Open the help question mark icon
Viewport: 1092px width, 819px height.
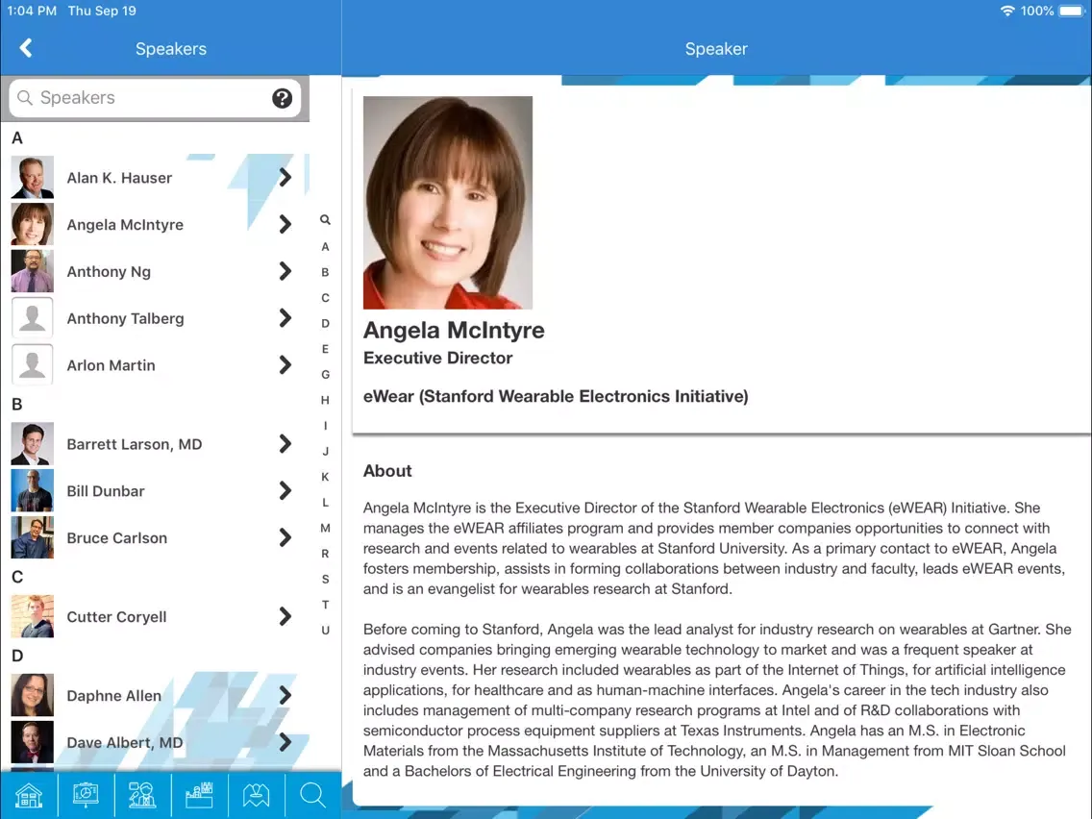click(x=282, y=98)
